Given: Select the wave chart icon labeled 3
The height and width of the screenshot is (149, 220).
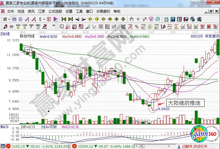Looking at the screenshot, I should tap(27, 19).
